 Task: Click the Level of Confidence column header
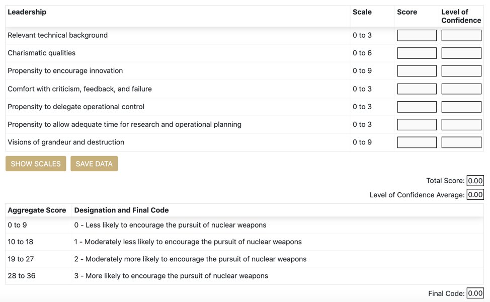(x=461, y=16)
